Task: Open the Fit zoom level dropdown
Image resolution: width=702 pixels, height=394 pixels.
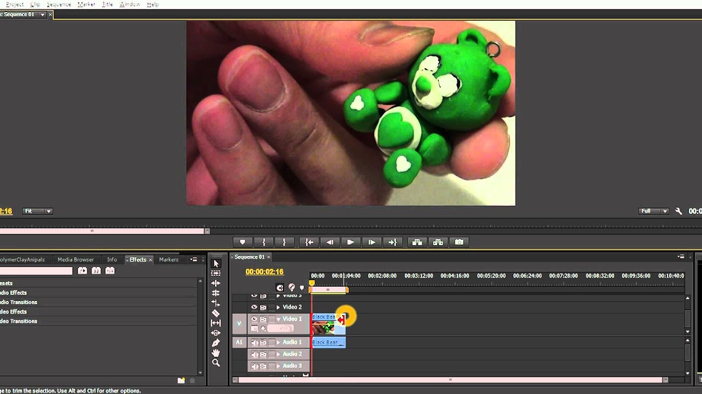Action: click(37, 211)
